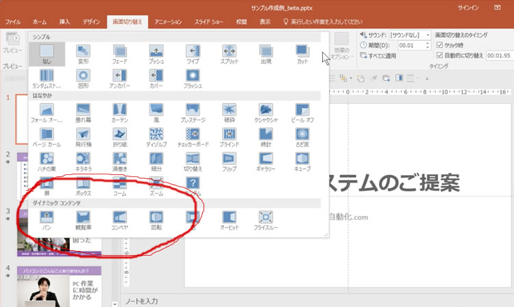This screenshot has width=514, height=307.
Task: Select the アンカバー transition
Action: (120, 79)
